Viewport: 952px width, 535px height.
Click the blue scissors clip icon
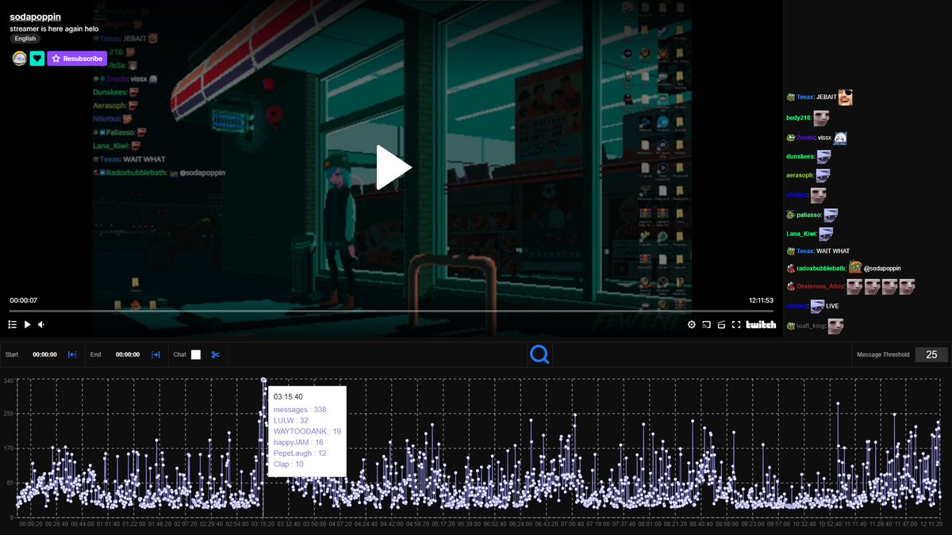[215, 354]
